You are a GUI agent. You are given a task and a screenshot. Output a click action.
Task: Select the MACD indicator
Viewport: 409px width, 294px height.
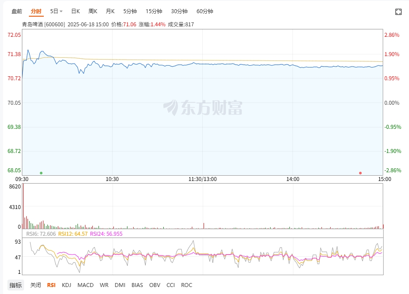point(85,285)
